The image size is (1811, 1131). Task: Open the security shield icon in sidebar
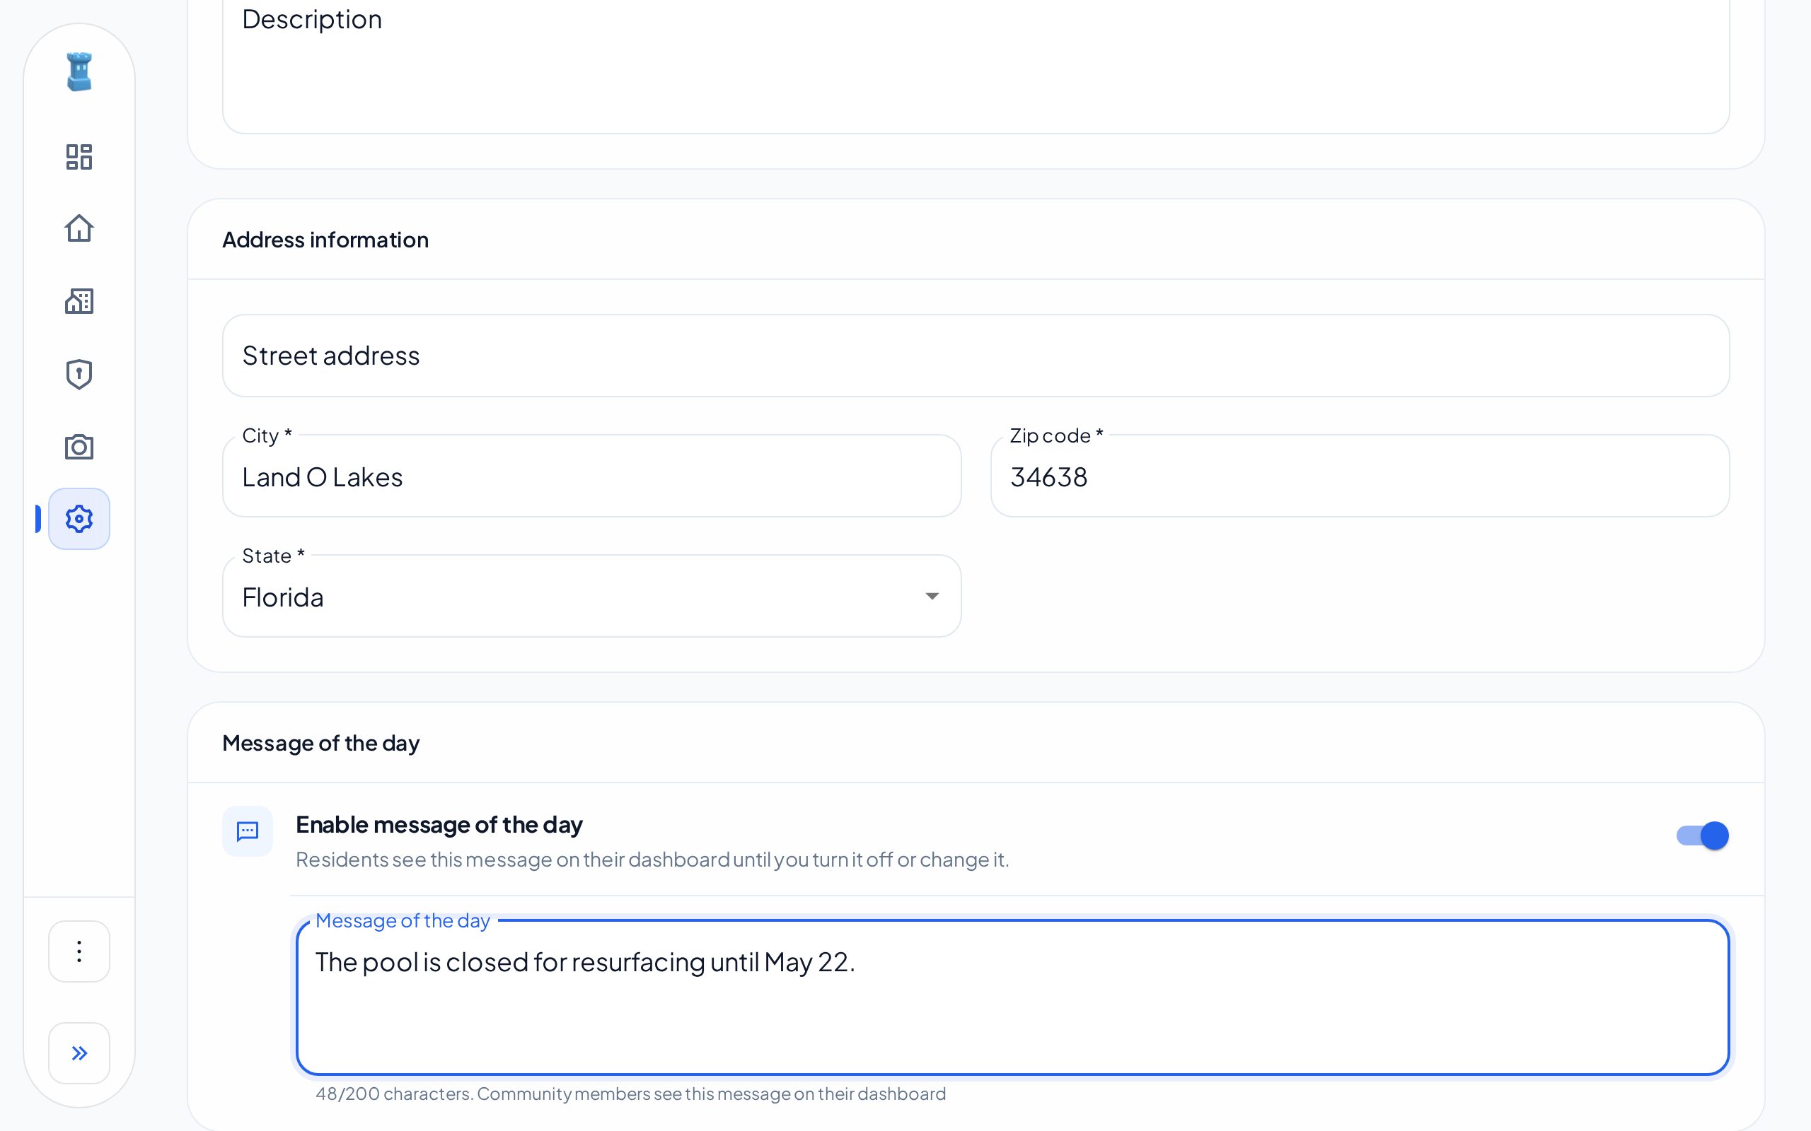79,374
